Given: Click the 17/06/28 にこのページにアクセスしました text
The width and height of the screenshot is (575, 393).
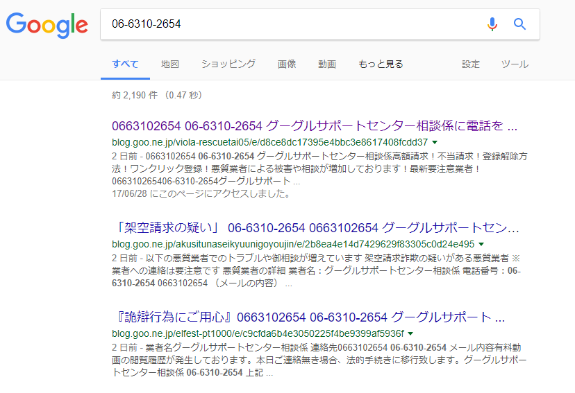Looking at the screenshot, I should point(201,193).
